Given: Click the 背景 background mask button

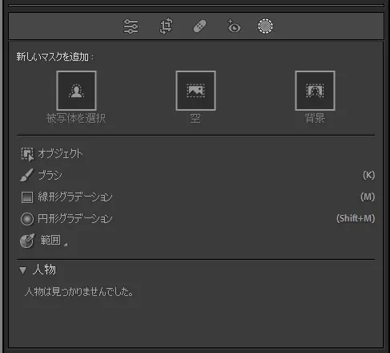Looking at the screenshot, I should (315, 91).
